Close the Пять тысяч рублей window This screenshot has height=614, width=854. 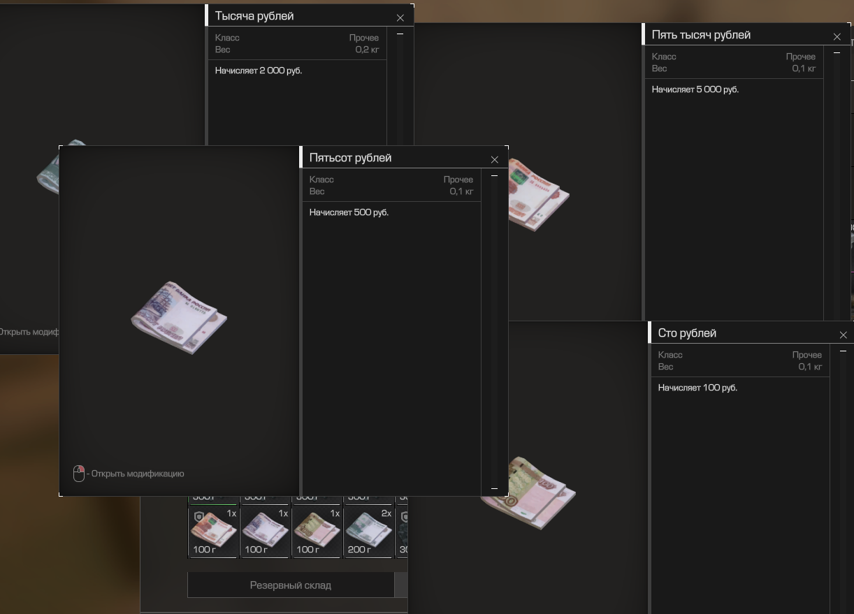click(x=837, y=36)
